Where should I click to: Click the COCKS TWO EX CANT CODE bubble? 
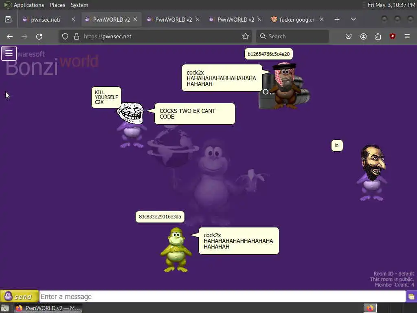pyautogui.click(x=194, y=114)
